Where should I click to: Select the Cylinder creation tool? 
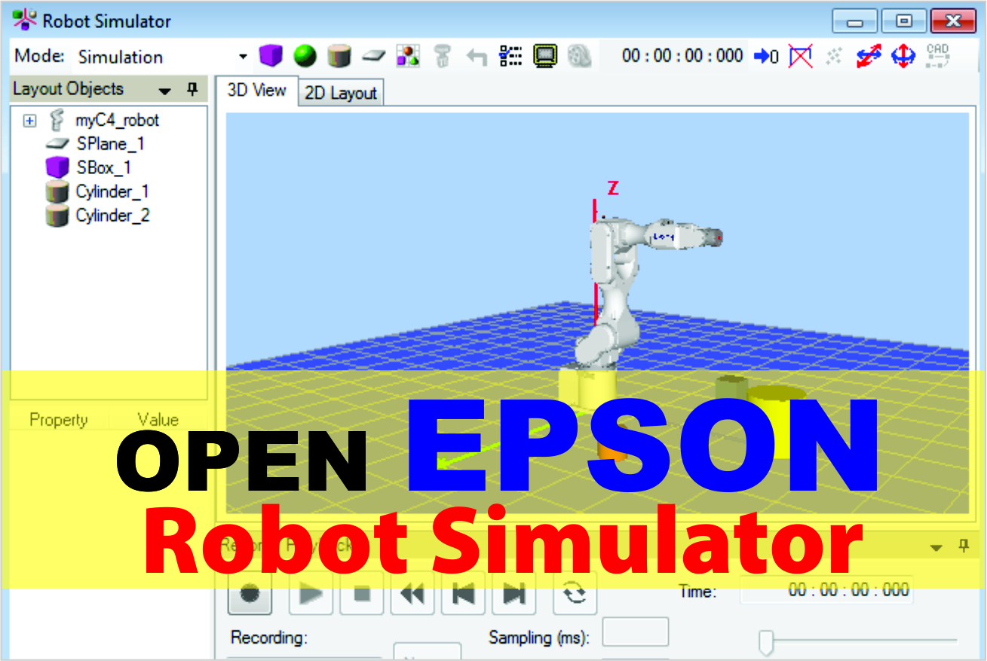(x=338, y=55)
